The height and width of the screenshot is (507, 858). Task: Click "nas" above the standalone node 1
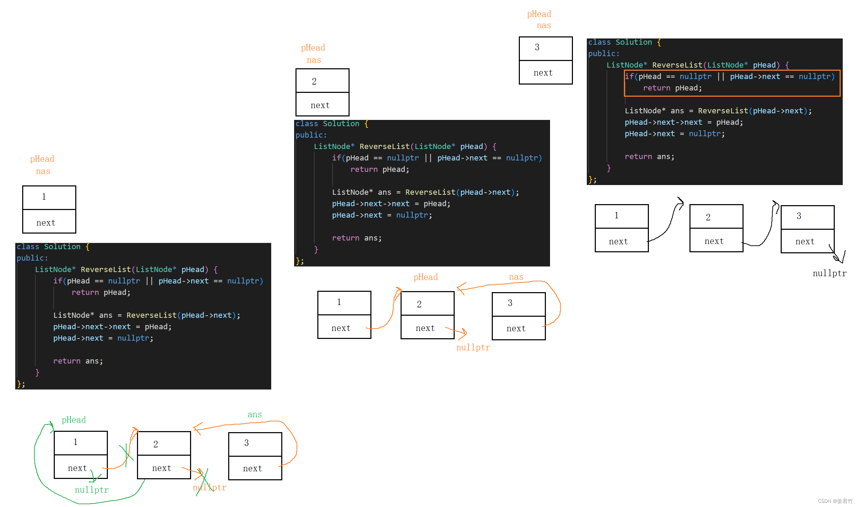pos(43,171)
